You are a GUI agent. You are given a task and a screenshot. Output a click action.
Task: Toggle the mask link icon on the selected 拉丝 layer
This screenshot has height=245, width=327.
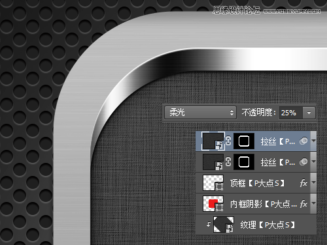[228, 141]
